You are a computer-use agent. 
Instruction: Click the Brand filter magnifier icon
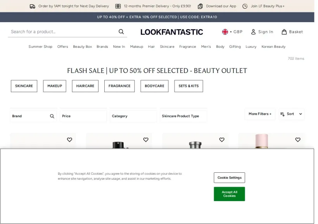point(52,116)
